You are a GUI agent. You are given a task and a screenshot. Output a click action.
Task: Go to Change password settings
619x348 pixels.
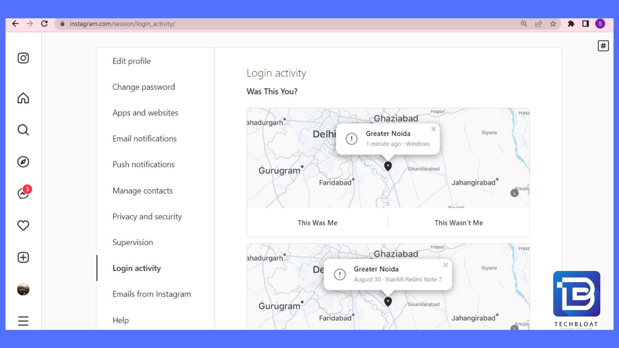click(x=143, y=87)
